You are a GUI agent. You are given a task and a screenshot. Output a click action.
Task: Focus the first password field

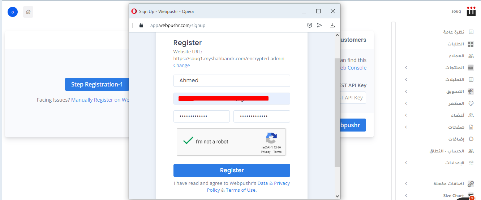pos(202,116)
